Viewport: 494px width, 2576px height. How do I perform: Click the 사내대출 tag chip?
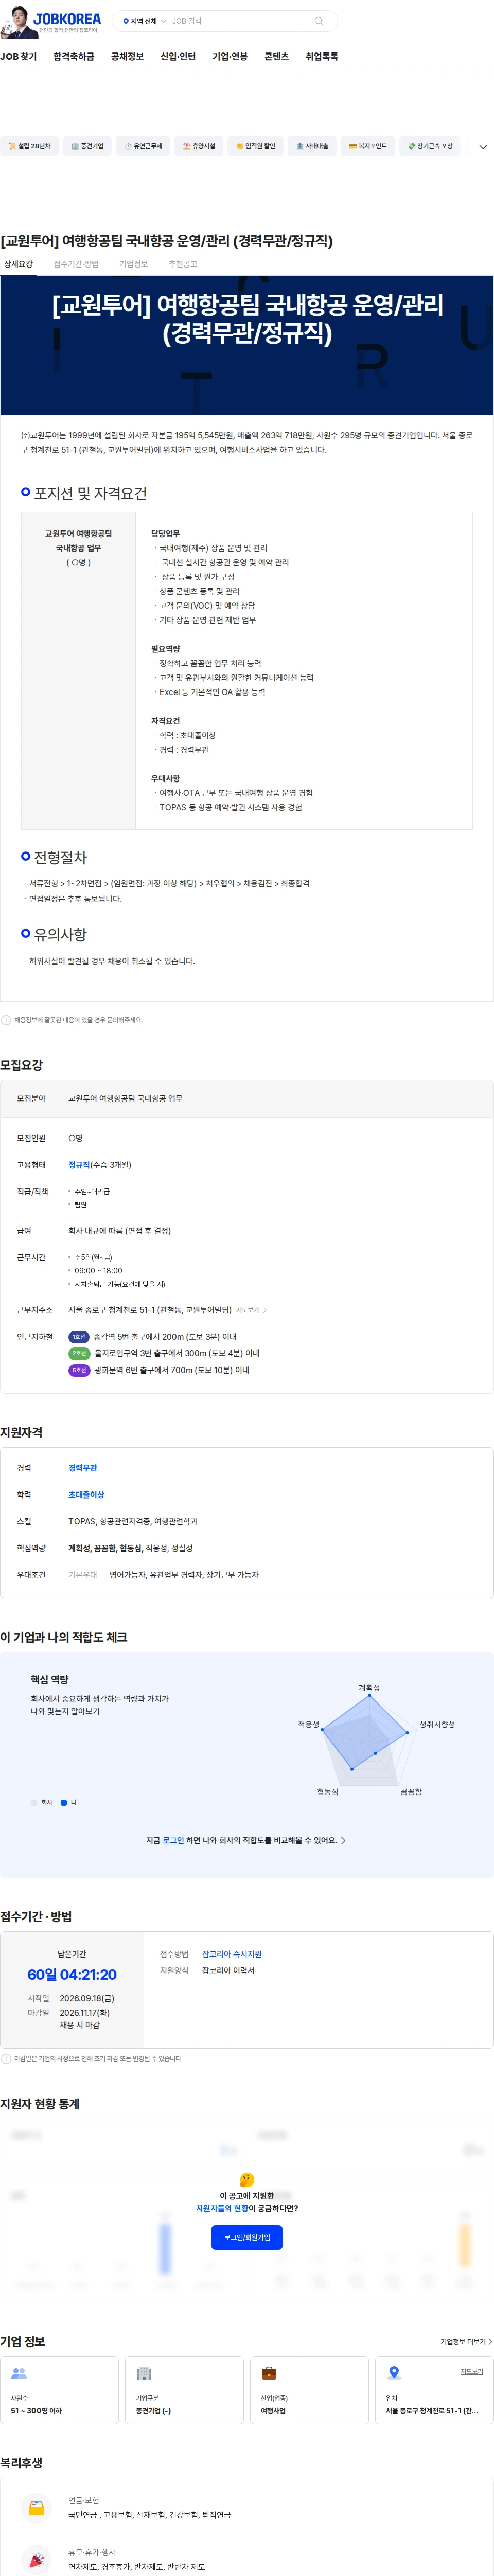(x=312, y=146)
